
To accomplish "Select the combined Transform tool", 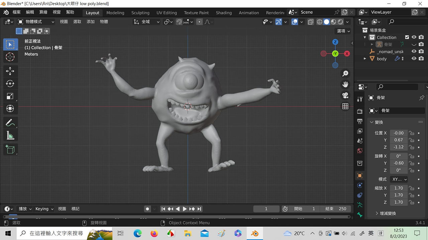I will pos(10,109).
